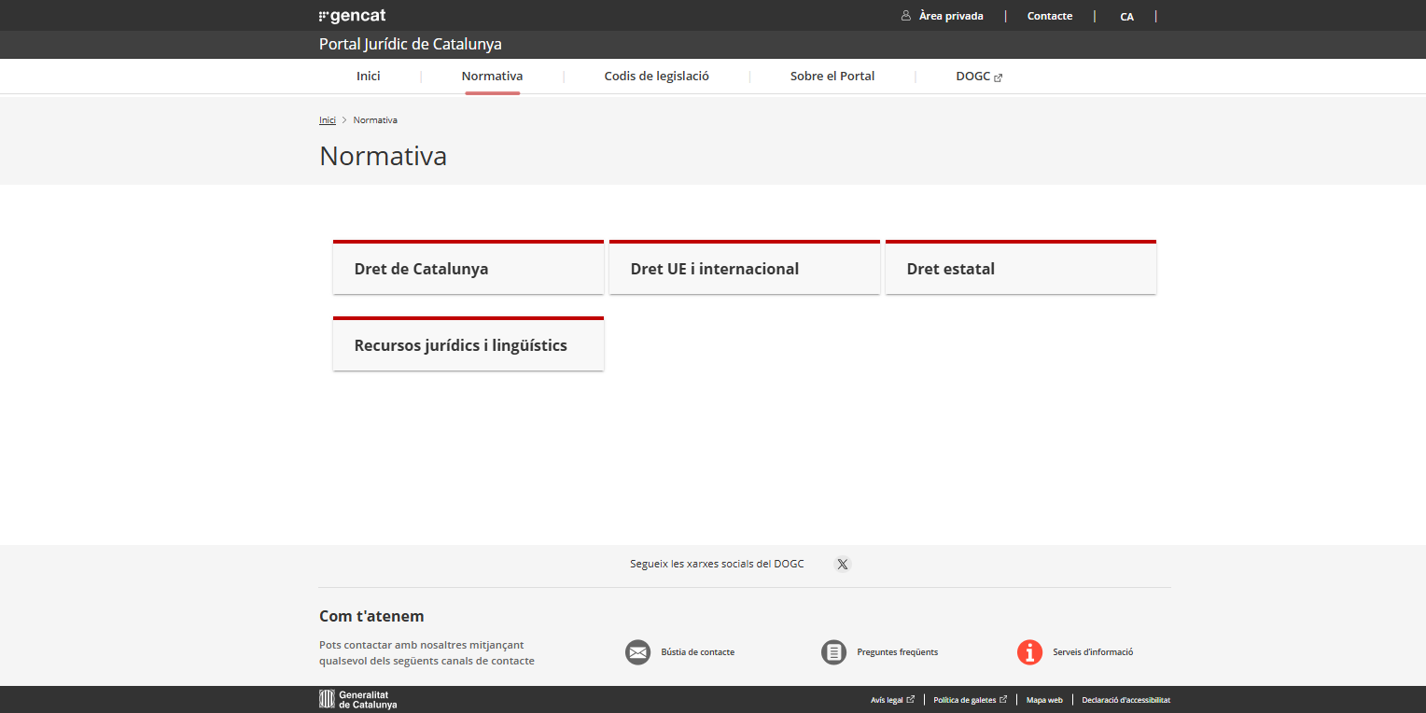Select the Inici navigation item

pos(368,76)
